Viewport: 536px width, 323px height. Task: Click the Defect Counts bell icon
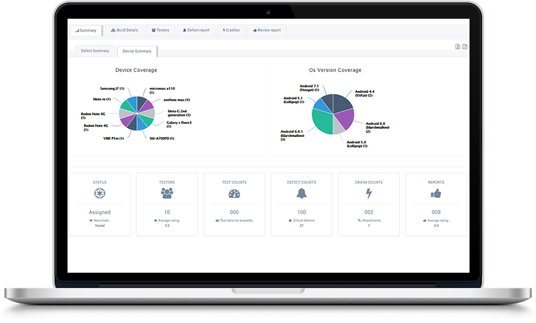click(301, 194)
